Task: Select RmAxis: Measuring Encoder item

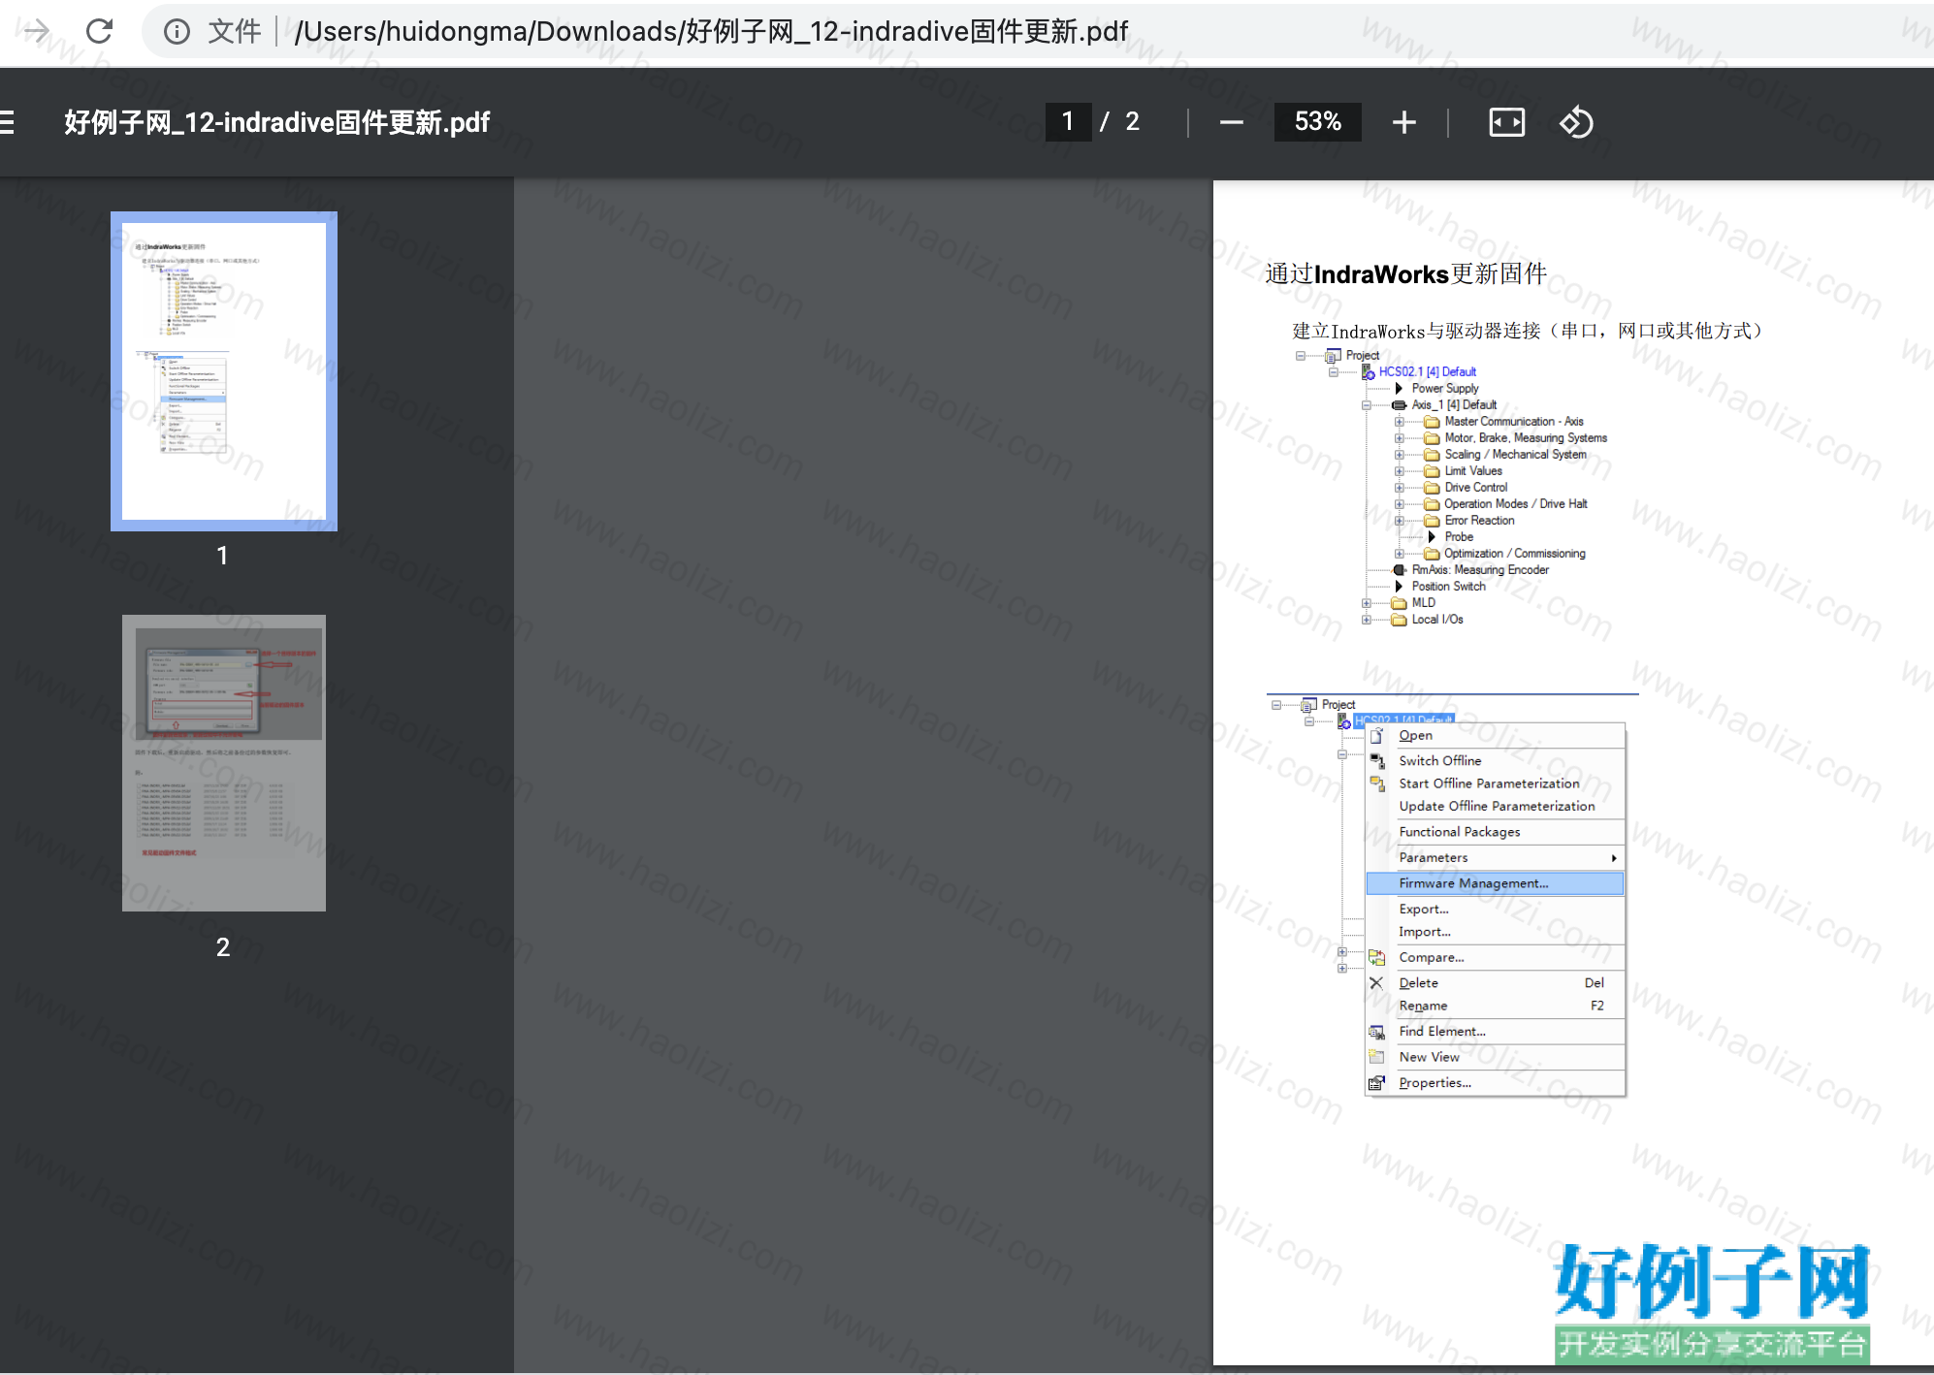Action: [x=1480, y=570]
